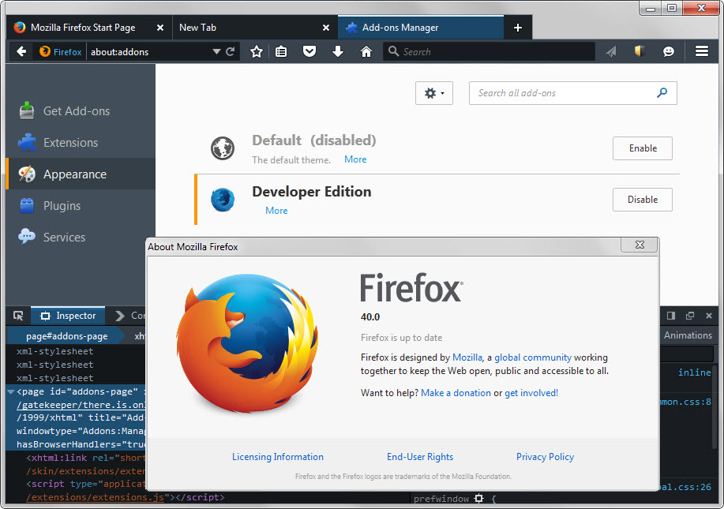Image resolution: width=724 pixels, height=509 pixels.
Task: Open the Firefox identity icon in address bar
Action: [x=61, y=51]
